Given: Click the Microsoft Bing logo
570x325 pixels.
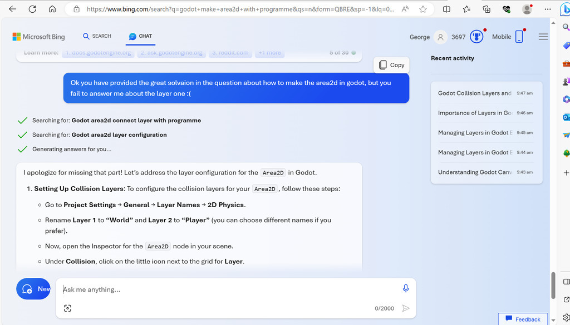Looking at the screenshot, I should (x=38, y=37).
